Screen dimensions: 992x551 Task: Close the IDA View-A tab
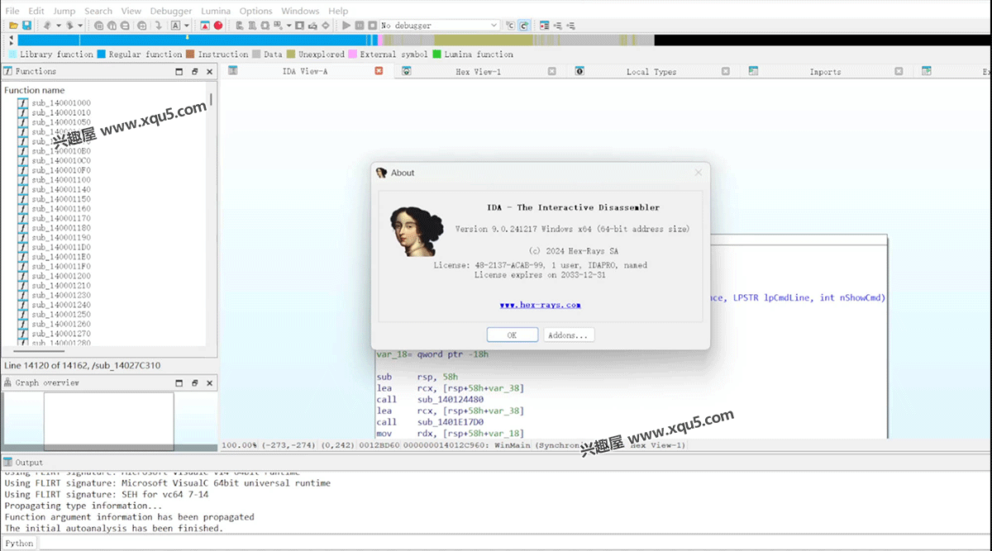pos(379,71)
